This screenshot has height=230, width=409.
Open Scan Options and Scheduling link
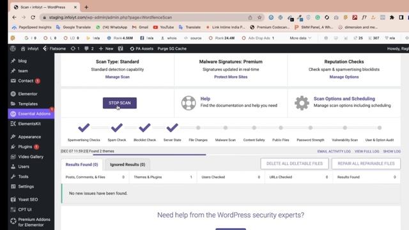[x=344, y=99]
